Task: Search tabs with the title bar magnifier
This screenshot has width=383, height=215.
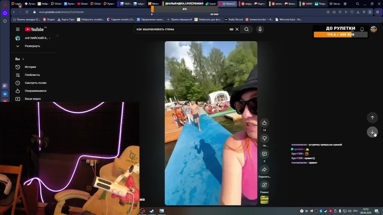Action: coord(358,4)
